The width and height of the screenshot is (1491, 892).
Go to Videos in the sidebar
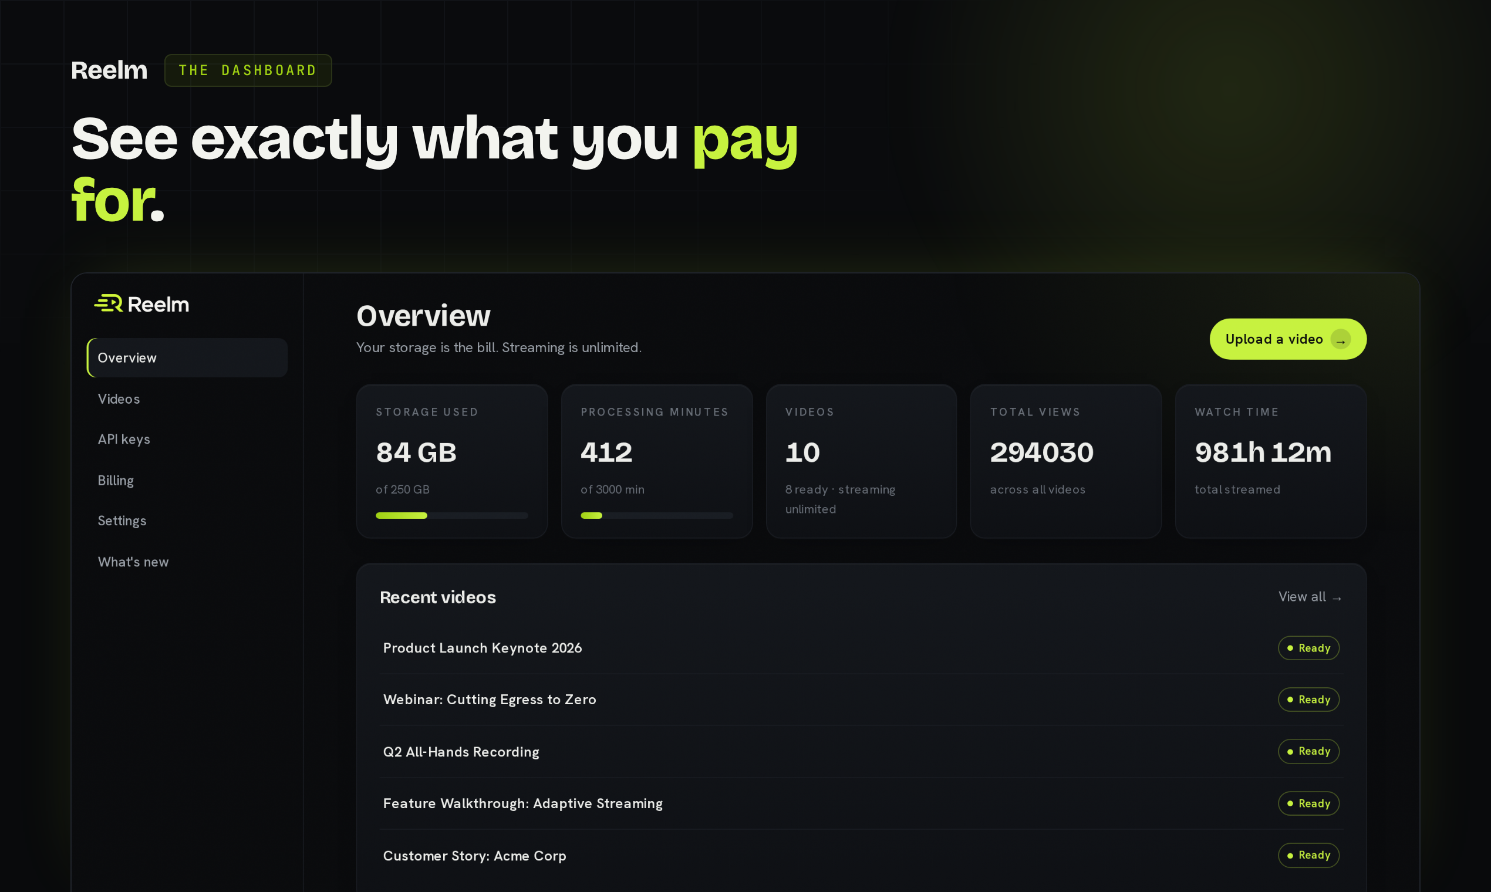point(119,399)
